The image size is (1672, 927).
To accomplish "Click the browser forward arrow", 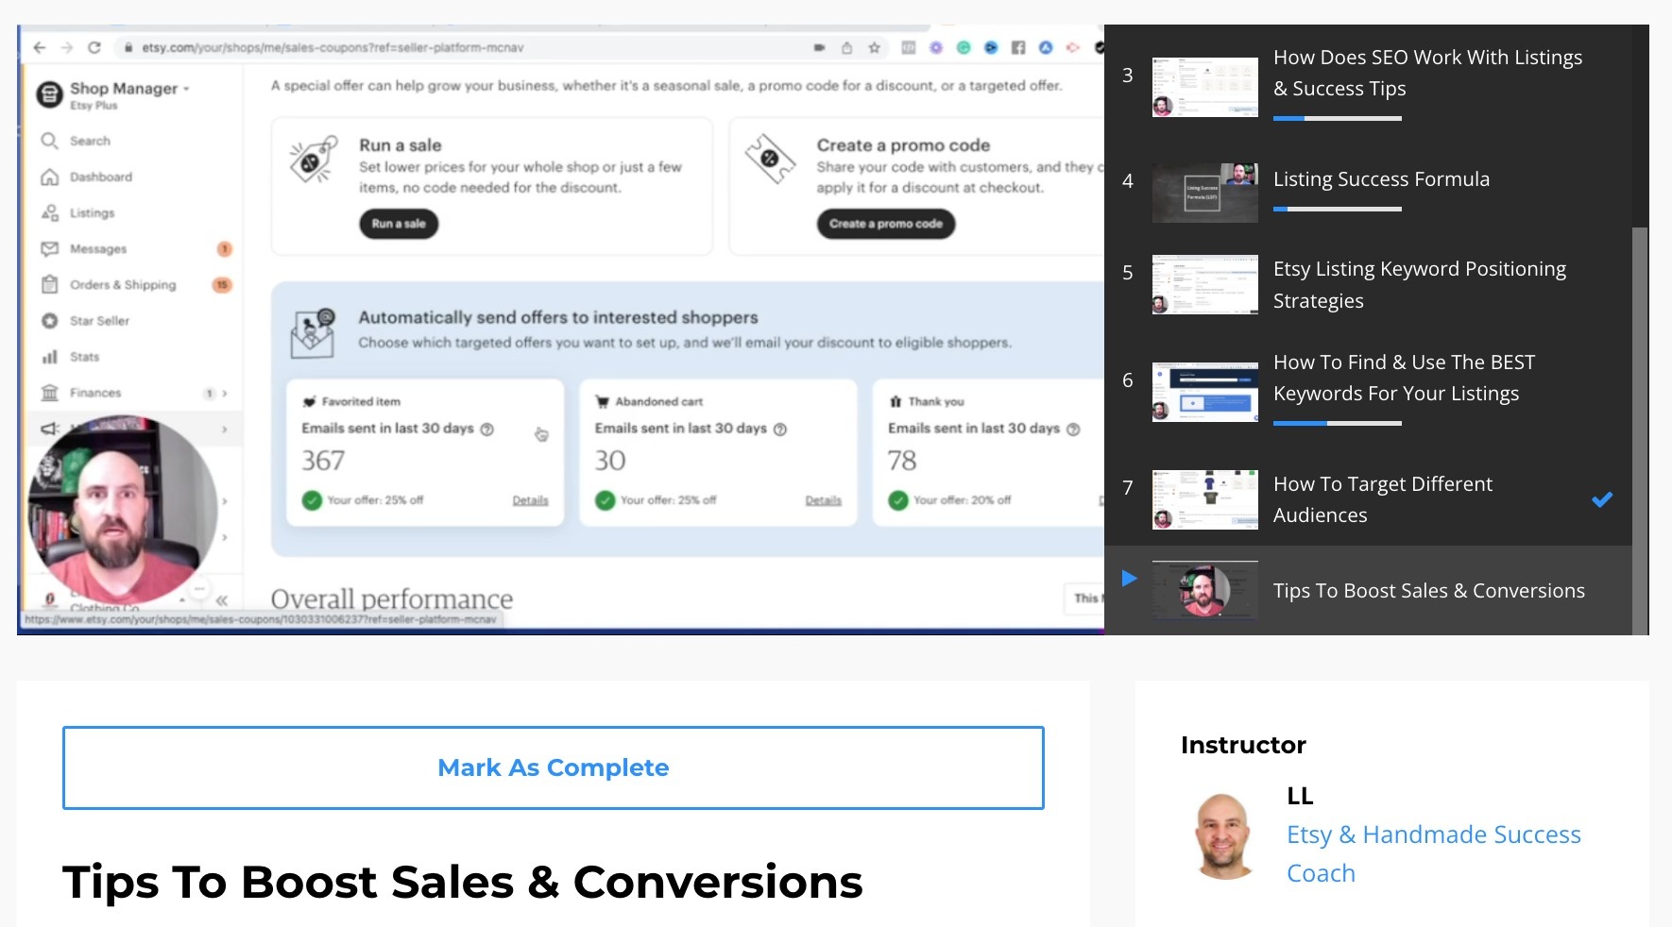I will point(66,47).
